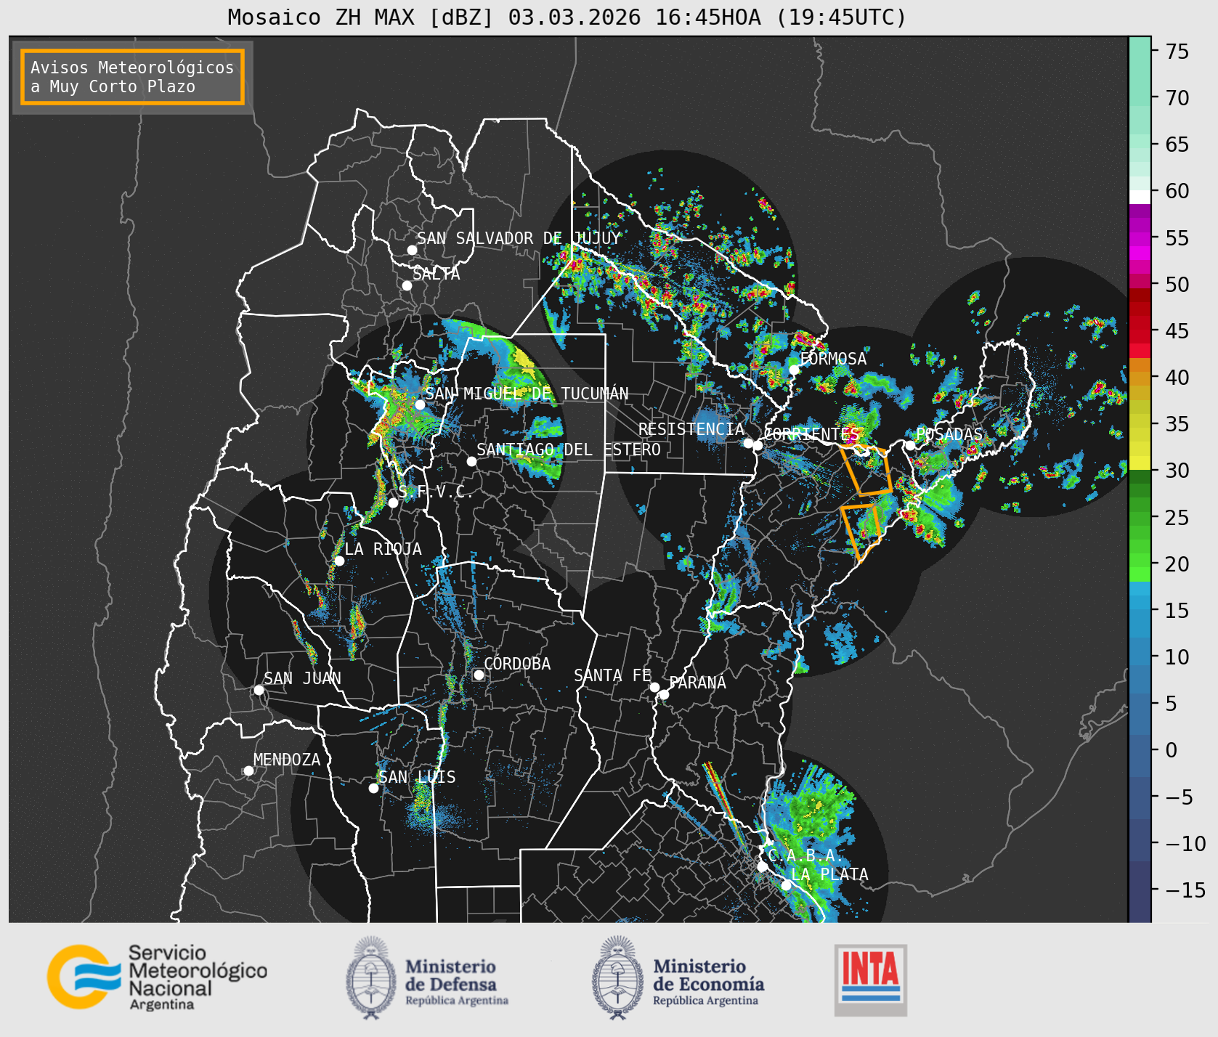Click the FORMOSA label text
Viewport: 1218px width, 1037px height.
[833, 359]
